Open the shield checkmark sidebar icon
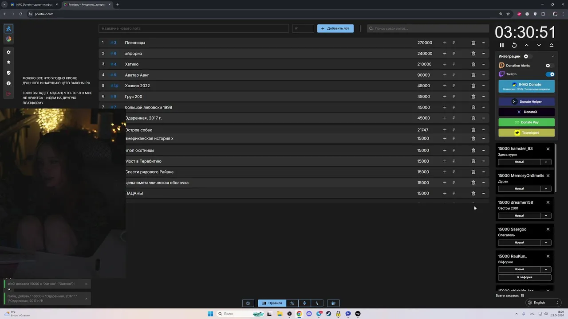 (x=8, y=73)
